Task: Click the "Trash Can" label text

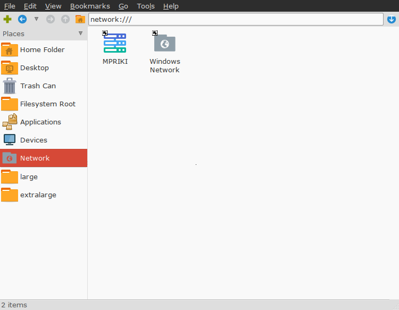Action: pos(38,86)
